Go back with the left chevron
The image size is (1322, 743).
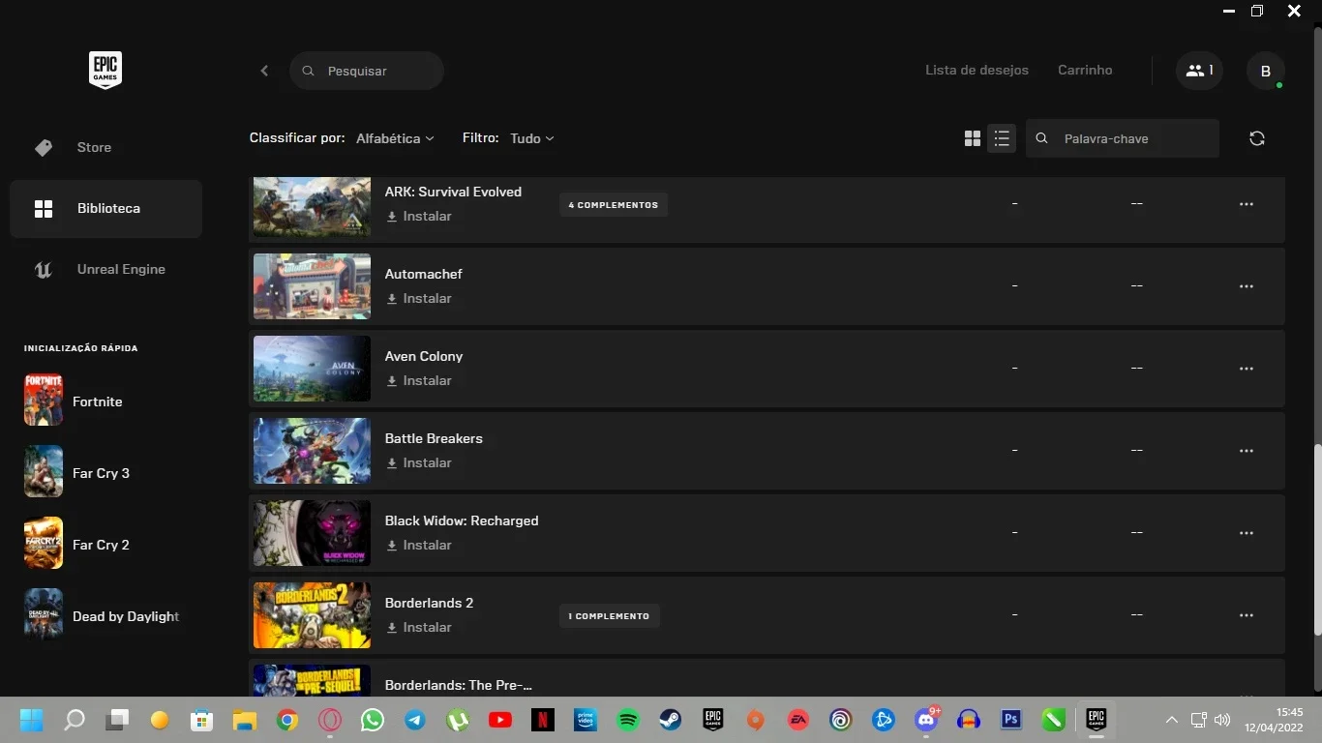coord(264,71)
